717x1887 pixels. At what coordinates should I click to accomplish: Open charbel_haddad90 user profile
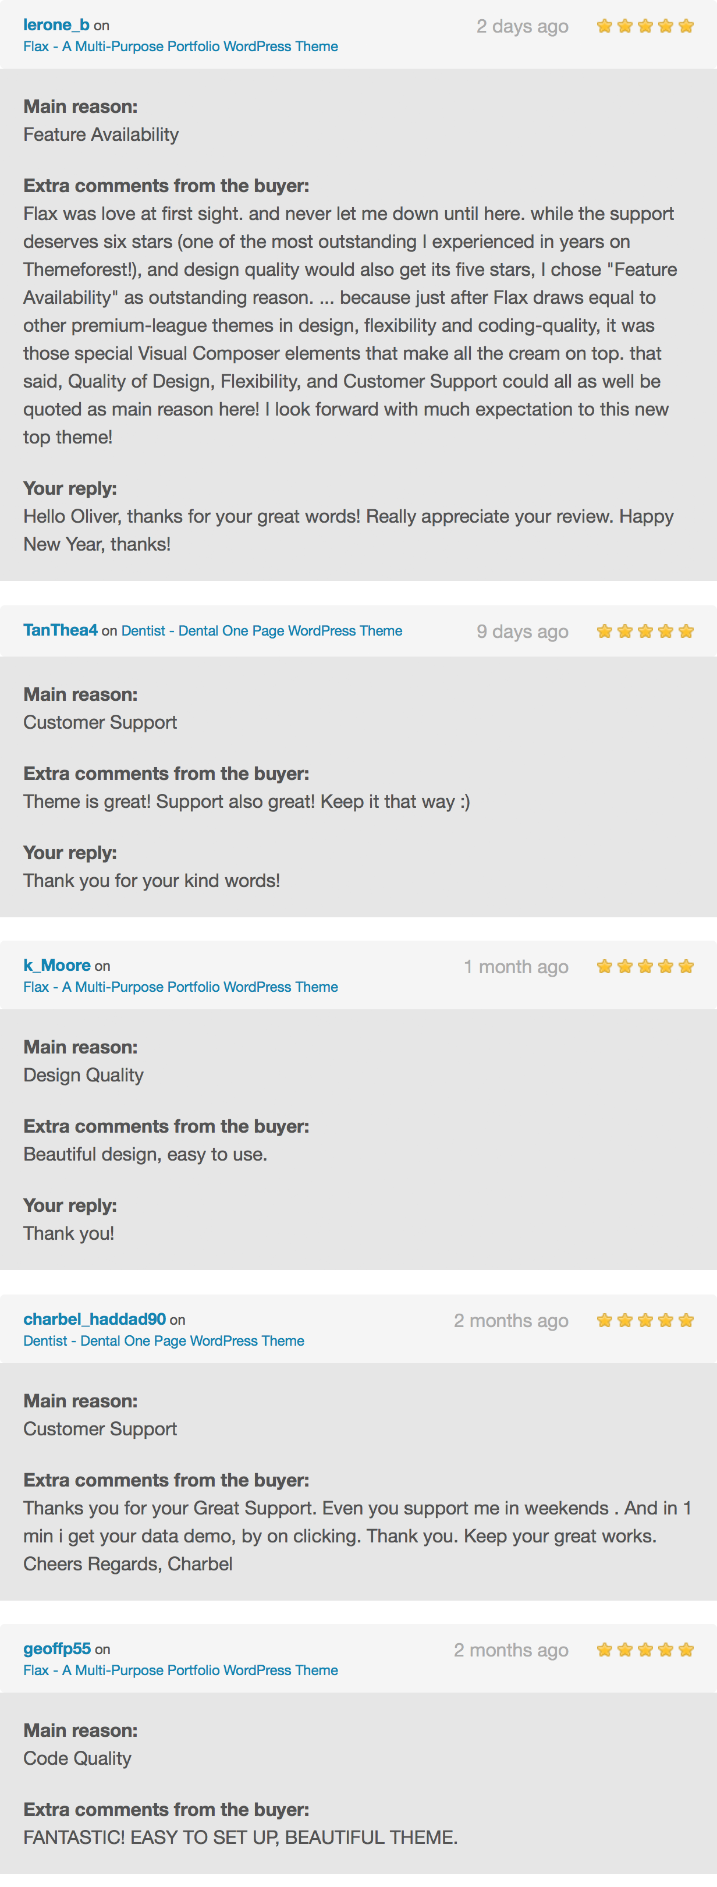(x=94, y=1320)
